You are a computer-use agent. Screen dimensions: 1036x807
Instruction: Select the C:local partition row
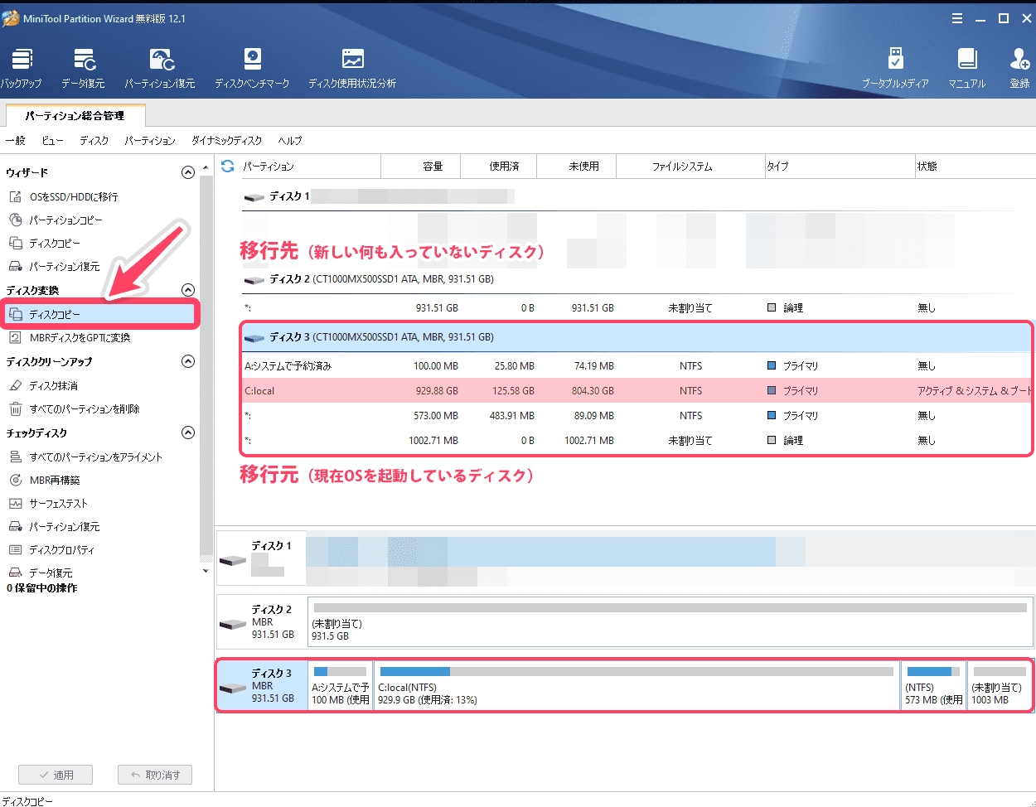click(638, 390)
